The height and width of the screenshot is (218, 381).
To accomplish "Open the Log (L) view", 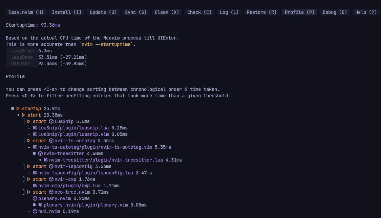I will [229, 12].
